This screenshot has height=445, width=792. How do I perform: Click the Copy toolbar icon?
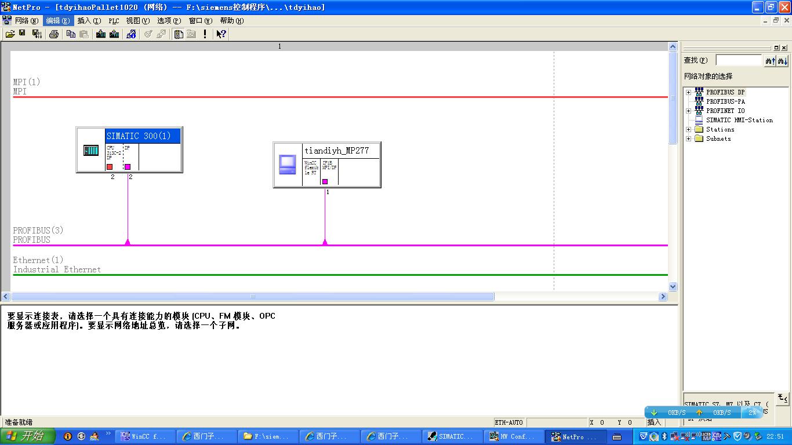click(x=71, y=34)
